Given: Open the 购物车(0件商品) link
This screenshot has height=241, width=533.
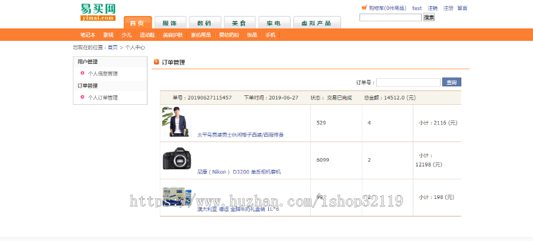Looking at the screenshot, I should click(387, 8).
